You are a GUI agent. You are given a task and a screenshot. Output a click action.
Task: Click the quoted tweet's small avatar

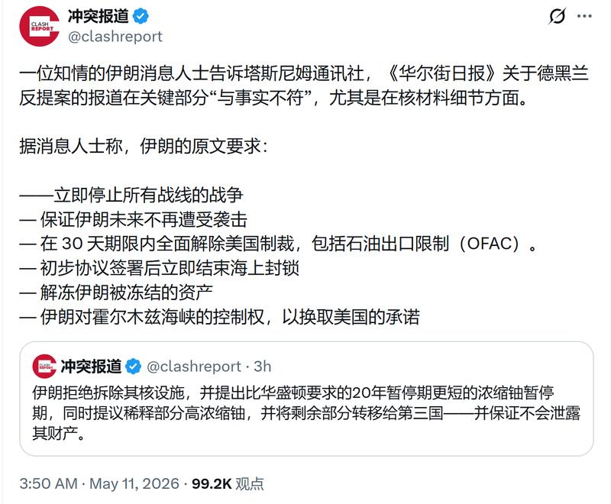(x=44, y=366)
